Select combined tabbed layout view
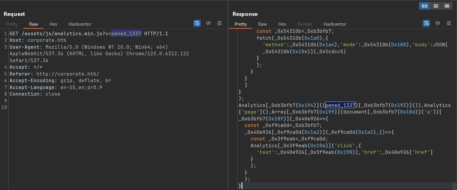 447,6
